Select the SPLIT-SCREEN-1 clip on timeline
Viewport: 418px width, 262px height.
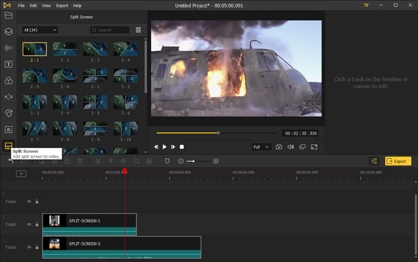coord(89,224)
